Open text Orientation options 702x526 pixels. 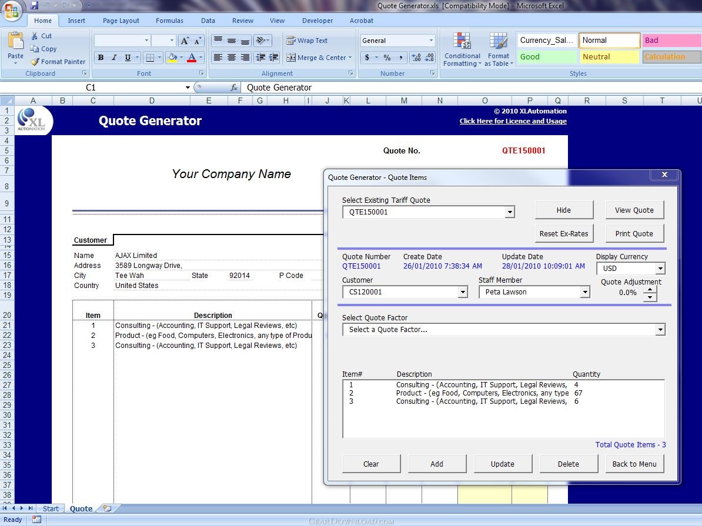coord(262,41)
